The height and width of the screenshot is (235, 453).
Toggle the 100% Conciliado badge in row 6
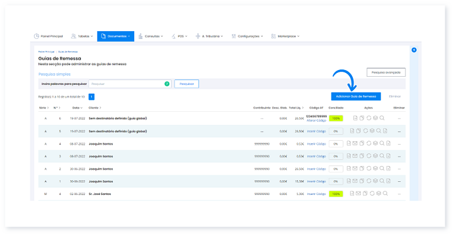pos(336,119)
